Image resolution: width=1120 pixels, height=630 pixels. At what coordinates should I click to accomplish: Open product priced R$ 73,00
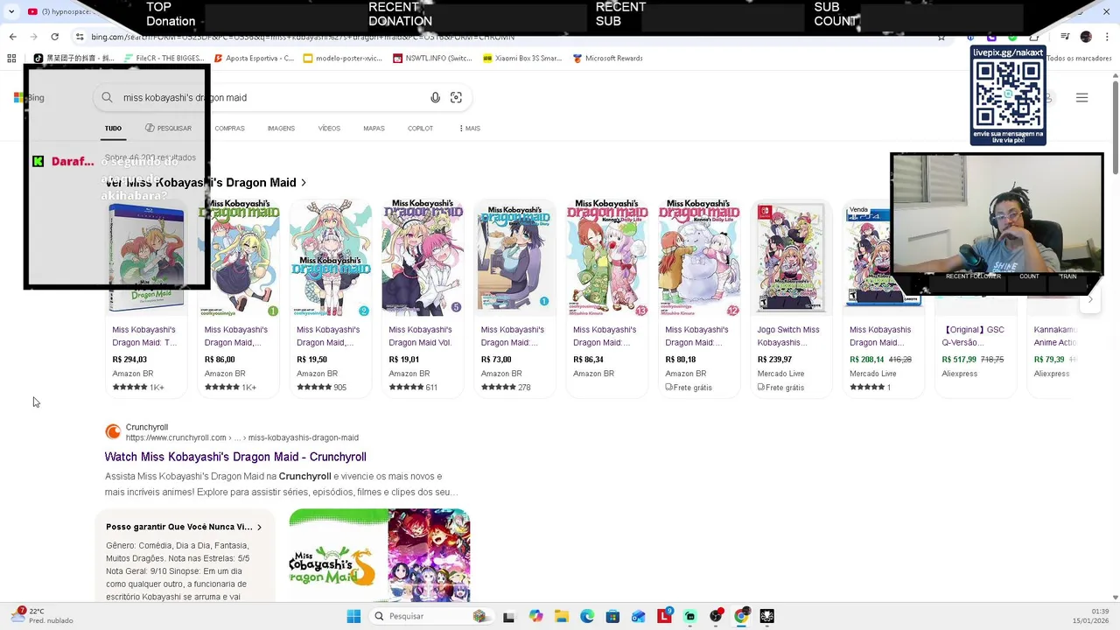pos(514,297)
